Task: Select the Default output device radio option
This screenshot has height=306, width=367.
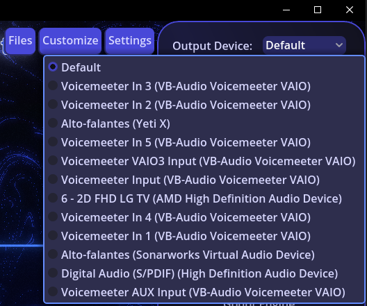Action: click(x=204, y=67)
